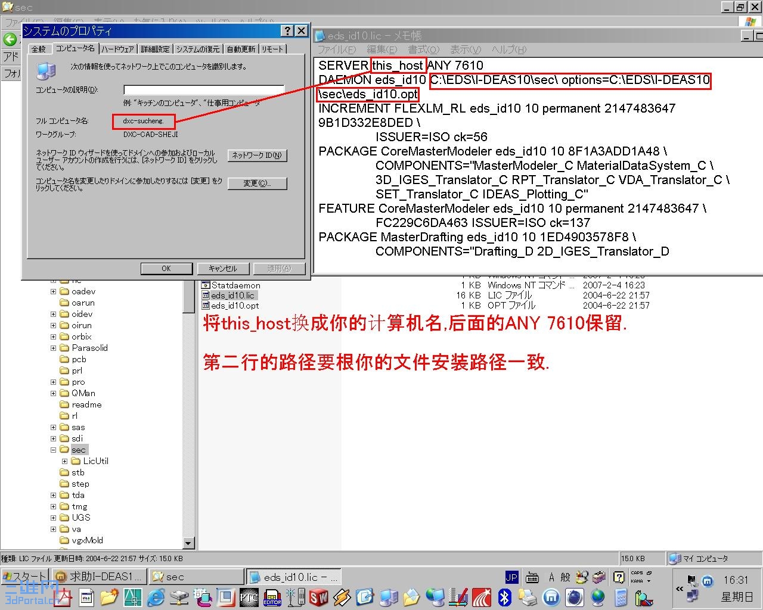
Task: Click OK in System Properties dialog
Action: click(166, 269)
